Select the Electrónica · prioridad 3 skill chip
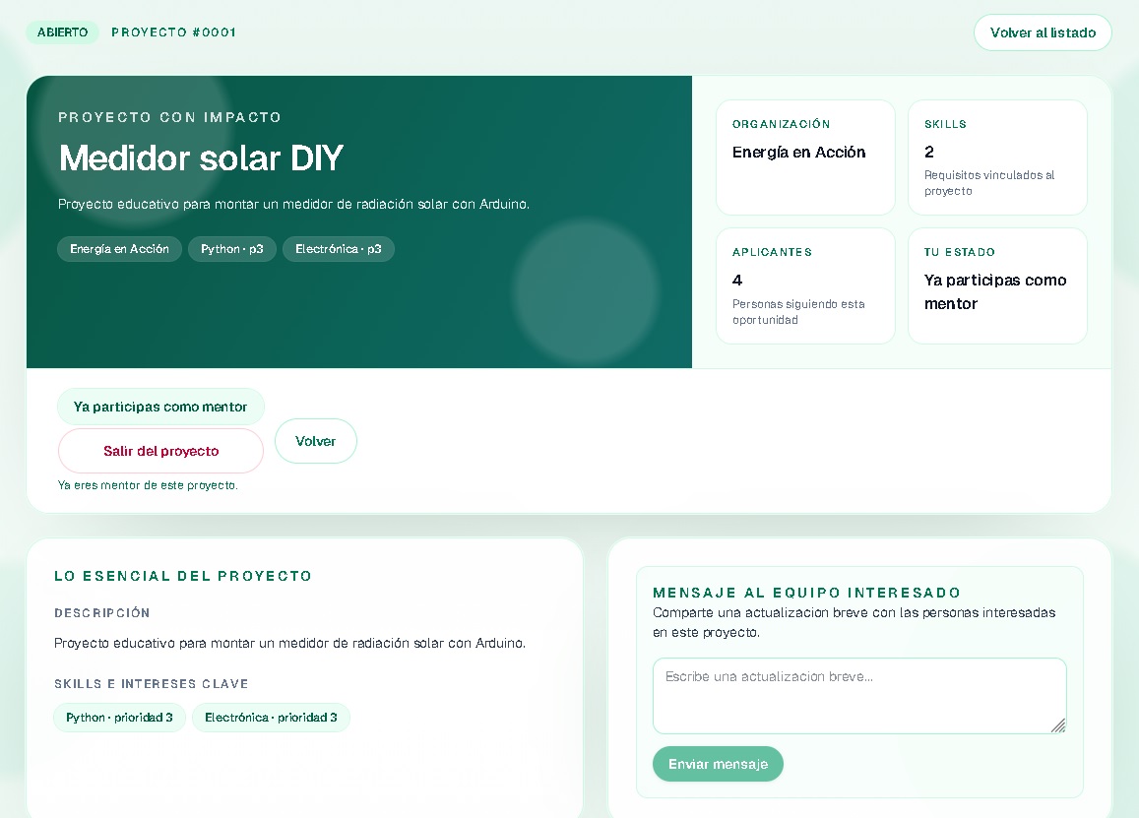Image resolution: width=1139 pixels, height=818 pixels. [271, 718]
